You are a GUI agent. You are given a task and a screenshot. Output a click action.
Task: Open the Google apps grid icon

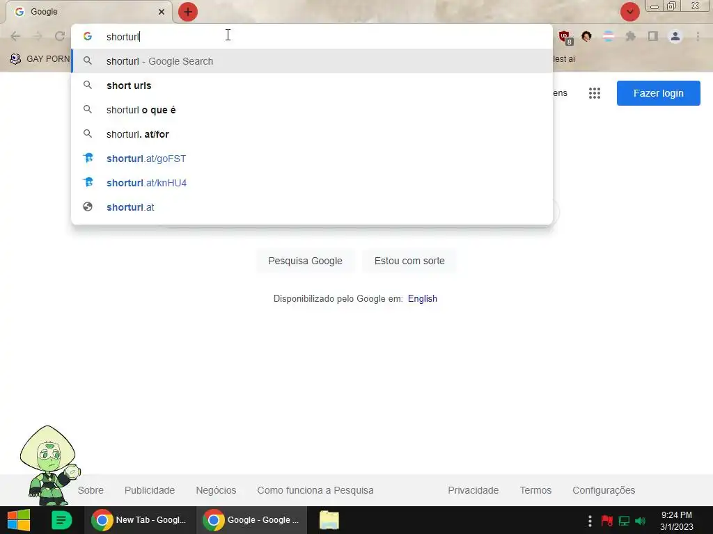point(595,93)
